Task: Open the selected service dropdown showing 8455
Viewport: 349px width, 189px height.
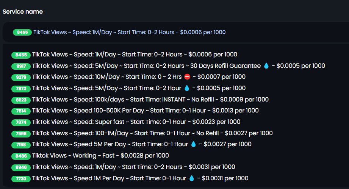Action: tap(176, 32)
